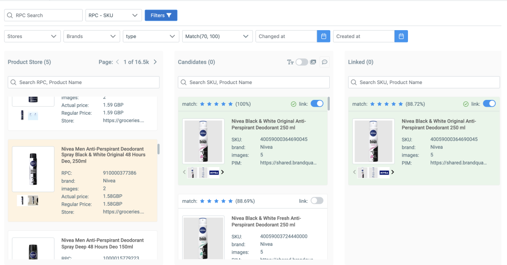
Task: Select NIVEA logo thumbnail in 100% candidate
Action: pos(214,173)
